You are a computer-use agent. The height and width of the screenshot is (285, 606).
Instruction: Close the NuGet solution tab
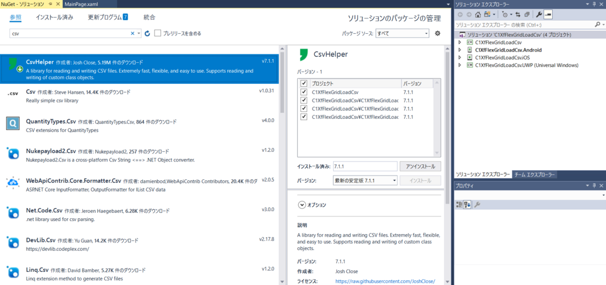click(58, 3)
